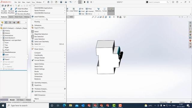192x108 pixels.
Task: Switch to the 3D Views bottom tab
Action: [20, 100]
